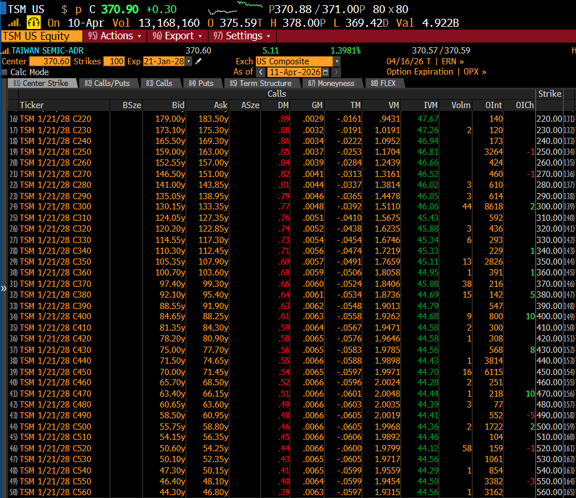This screenshot has width=576, height=498.
Task: Click open interest 8618 for C300
Action: click(494, 207)
